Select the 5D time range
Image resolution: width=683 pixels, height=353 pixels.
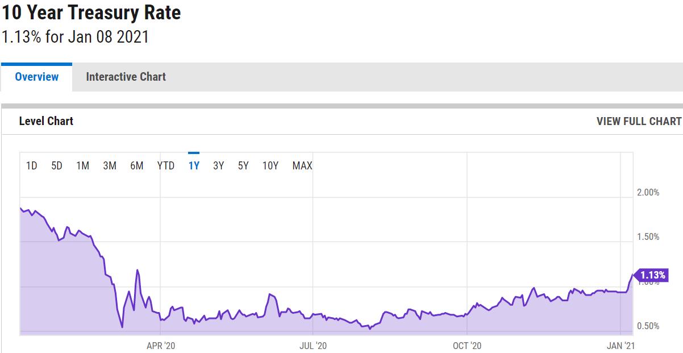pyautogui.click(x=57, y=166)
